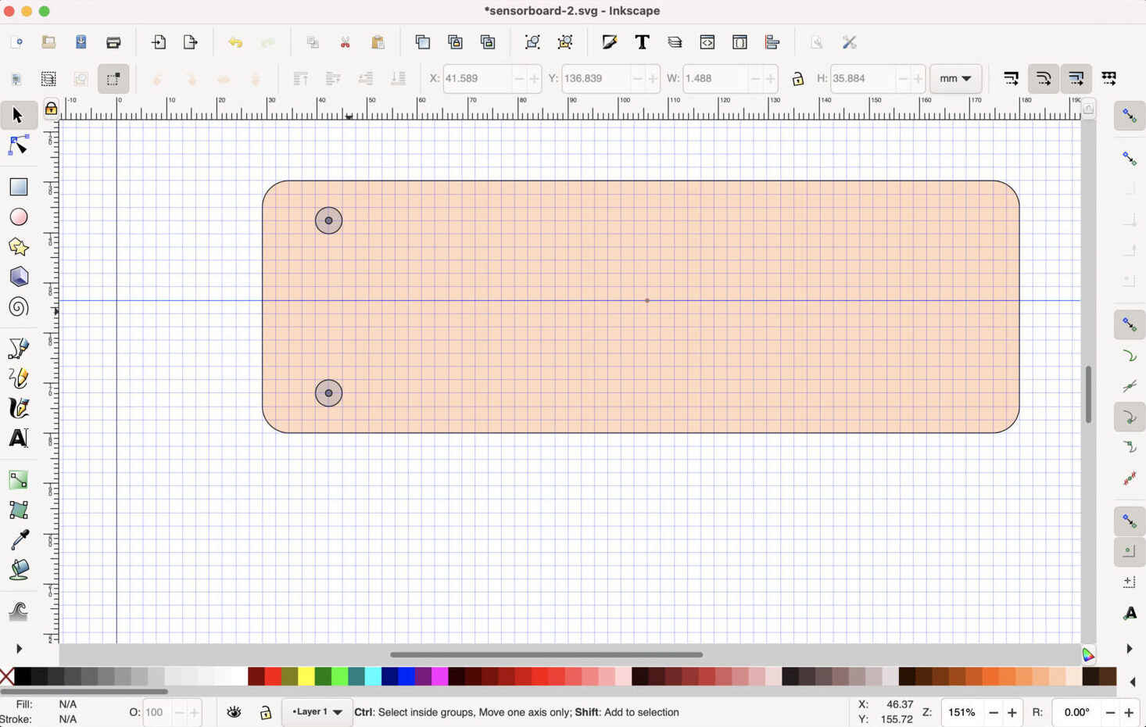This screenshot has width=1146, height=727.
Task: Cut selection with scissors icon
Action: pos(345,42)
